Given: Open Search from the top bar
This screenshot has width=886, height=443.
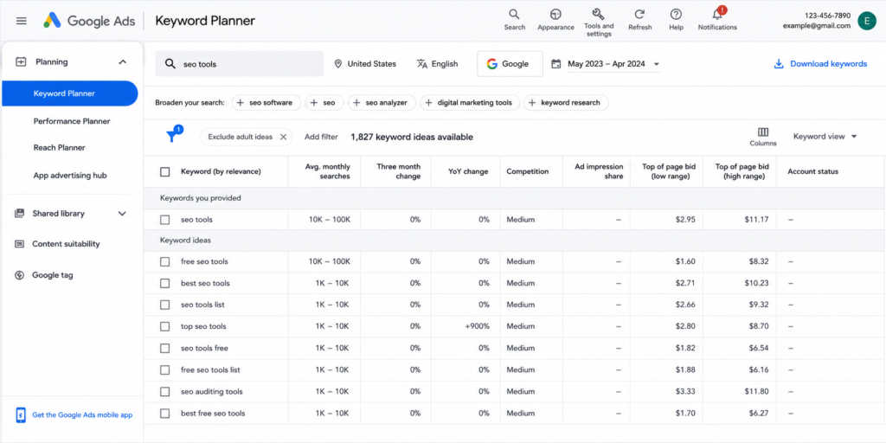Looking at the screenshot, I should [x=514, y=15].
